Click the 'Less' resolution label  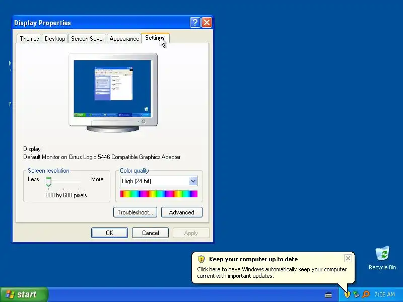(x=33, y=179)
